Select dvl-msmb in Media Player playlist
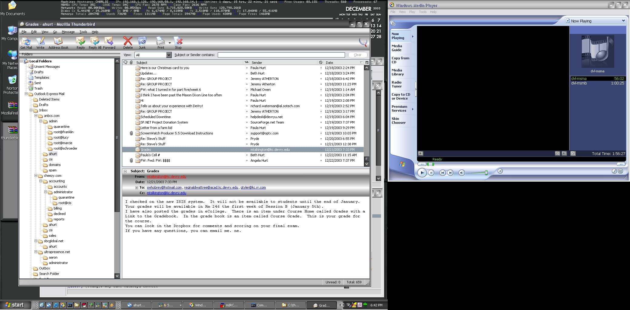Image resolution: width=630 pixels, height=310 pixels. [x=597, y=83]
